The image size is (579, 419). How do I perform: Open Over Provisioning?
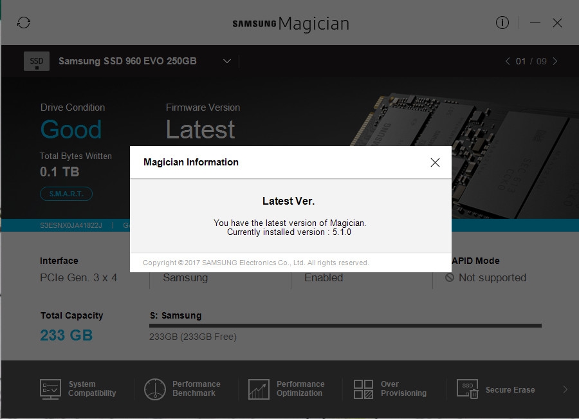pos(391,389)
